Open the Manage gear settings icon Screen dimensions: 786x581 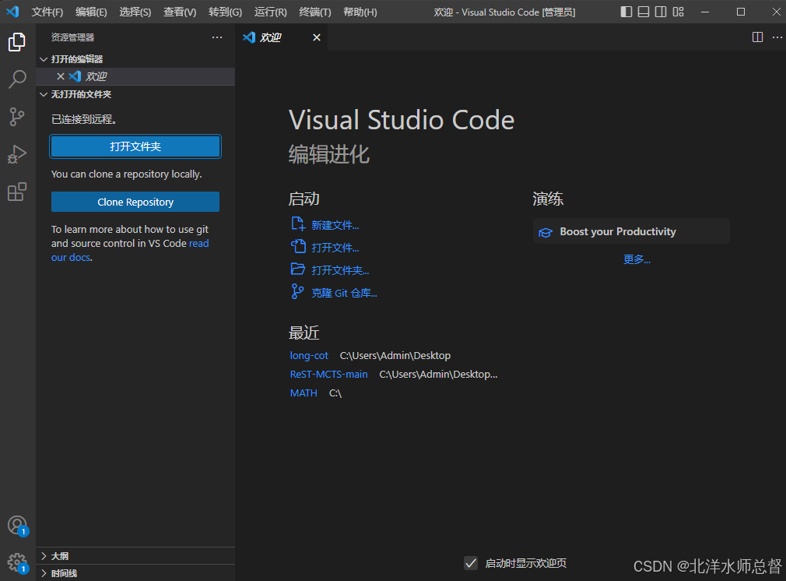[18, 563]
